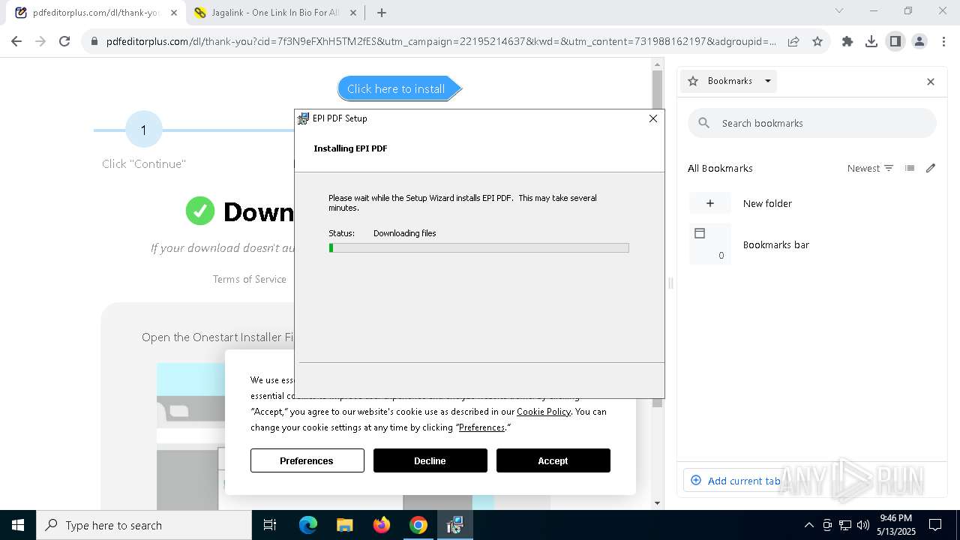Open the volume tray icon
Image resolution: width=960 pixels, height=540 pixels.
[x=863, y=525]
